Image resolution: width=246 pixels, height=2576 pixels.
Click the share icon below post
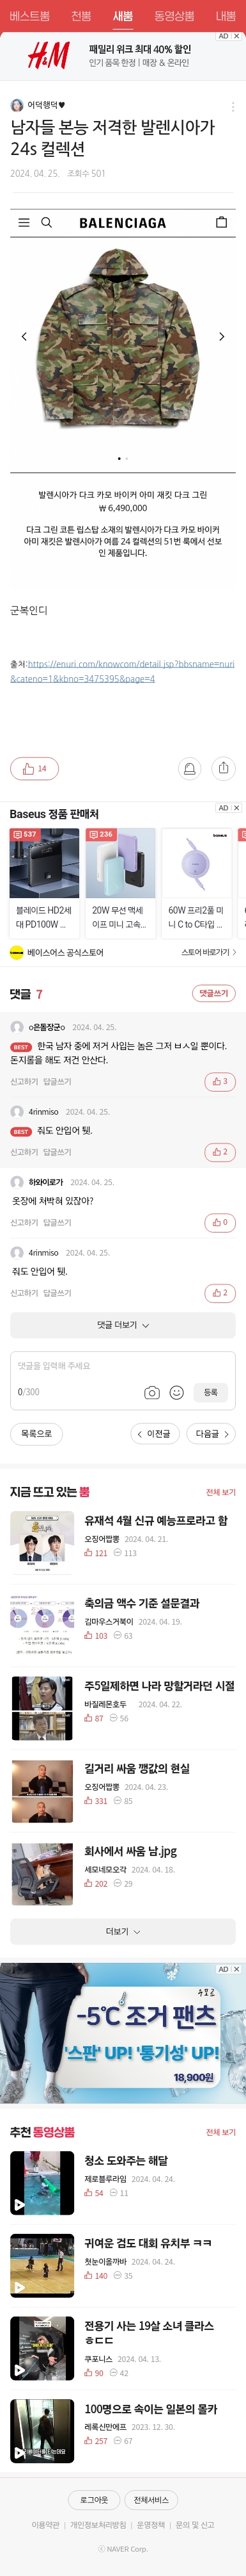[x=223, y=768]
